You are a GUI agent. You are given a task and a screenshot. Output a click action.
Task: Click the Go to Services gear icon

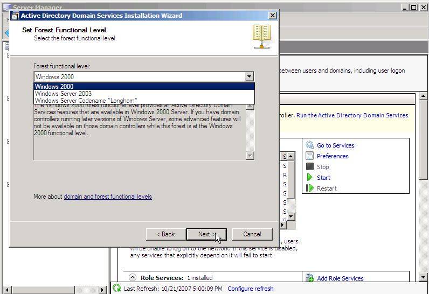tap(310, 145)
